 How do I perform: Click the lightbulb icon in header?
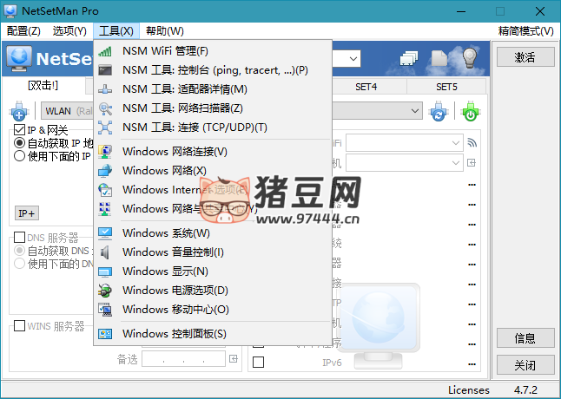point(470,58)
